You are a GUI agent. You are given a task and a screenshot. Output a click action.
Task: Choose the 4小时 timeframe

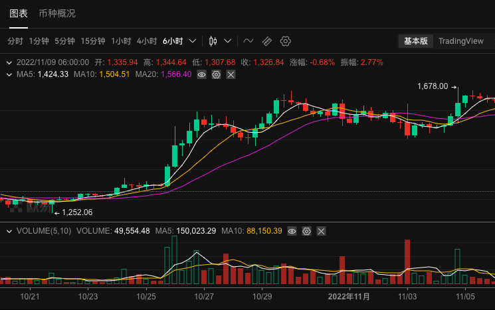click(x=146, y=41)
